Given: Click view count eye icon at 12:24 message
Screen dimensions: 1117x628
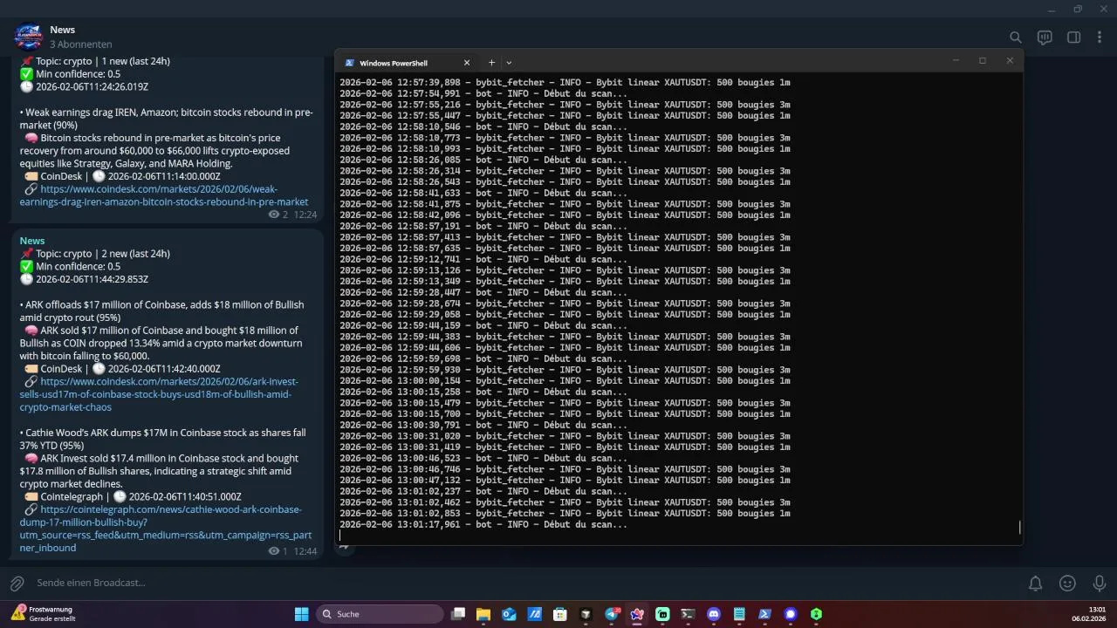Looking at the screenshot, I should [274, 215].
